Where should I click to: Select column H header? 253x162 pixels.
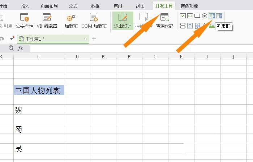[181, 57]
